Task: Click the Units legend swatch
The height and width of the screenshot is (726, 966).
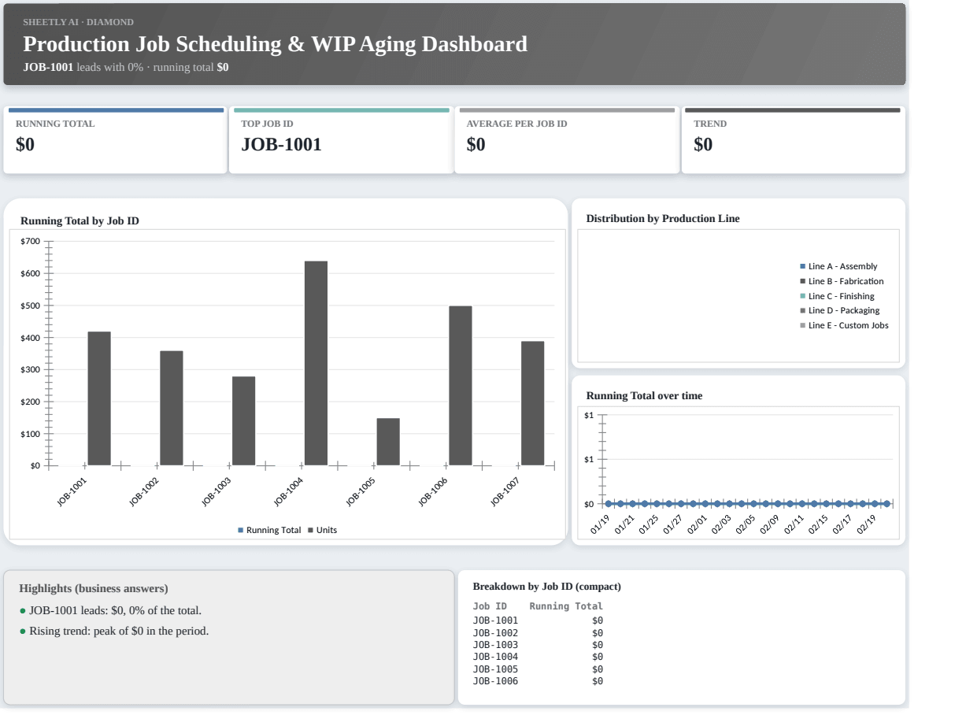Action: pyautogui.click(x=310, y=530)
